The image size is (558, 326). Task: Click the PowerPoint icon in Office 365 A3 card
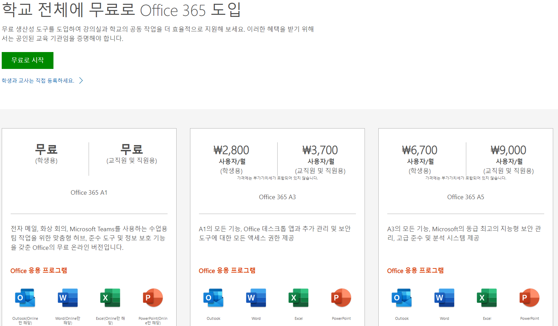341,298
